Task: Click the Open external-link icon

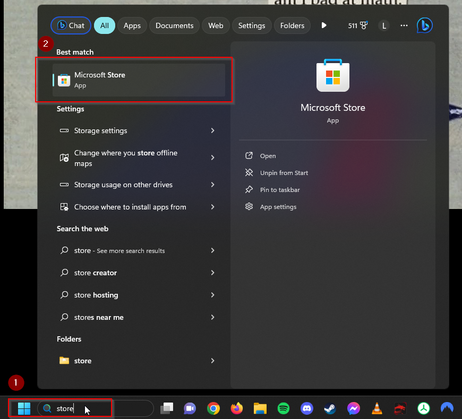Action: tap(249, 155)
